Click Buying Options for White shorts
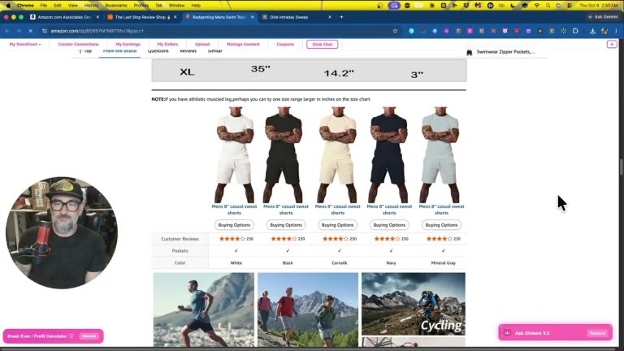Screen dimensions: 624x351 click(x=234, y=225)
